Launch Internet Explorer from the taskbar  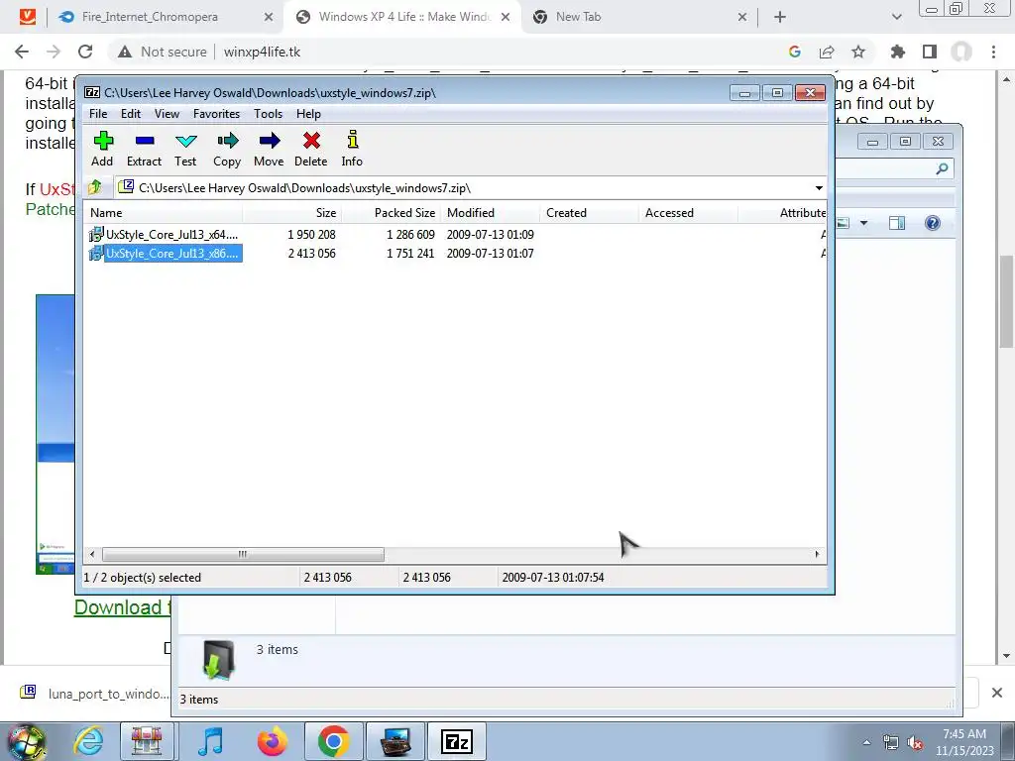[x=88, y=741]
